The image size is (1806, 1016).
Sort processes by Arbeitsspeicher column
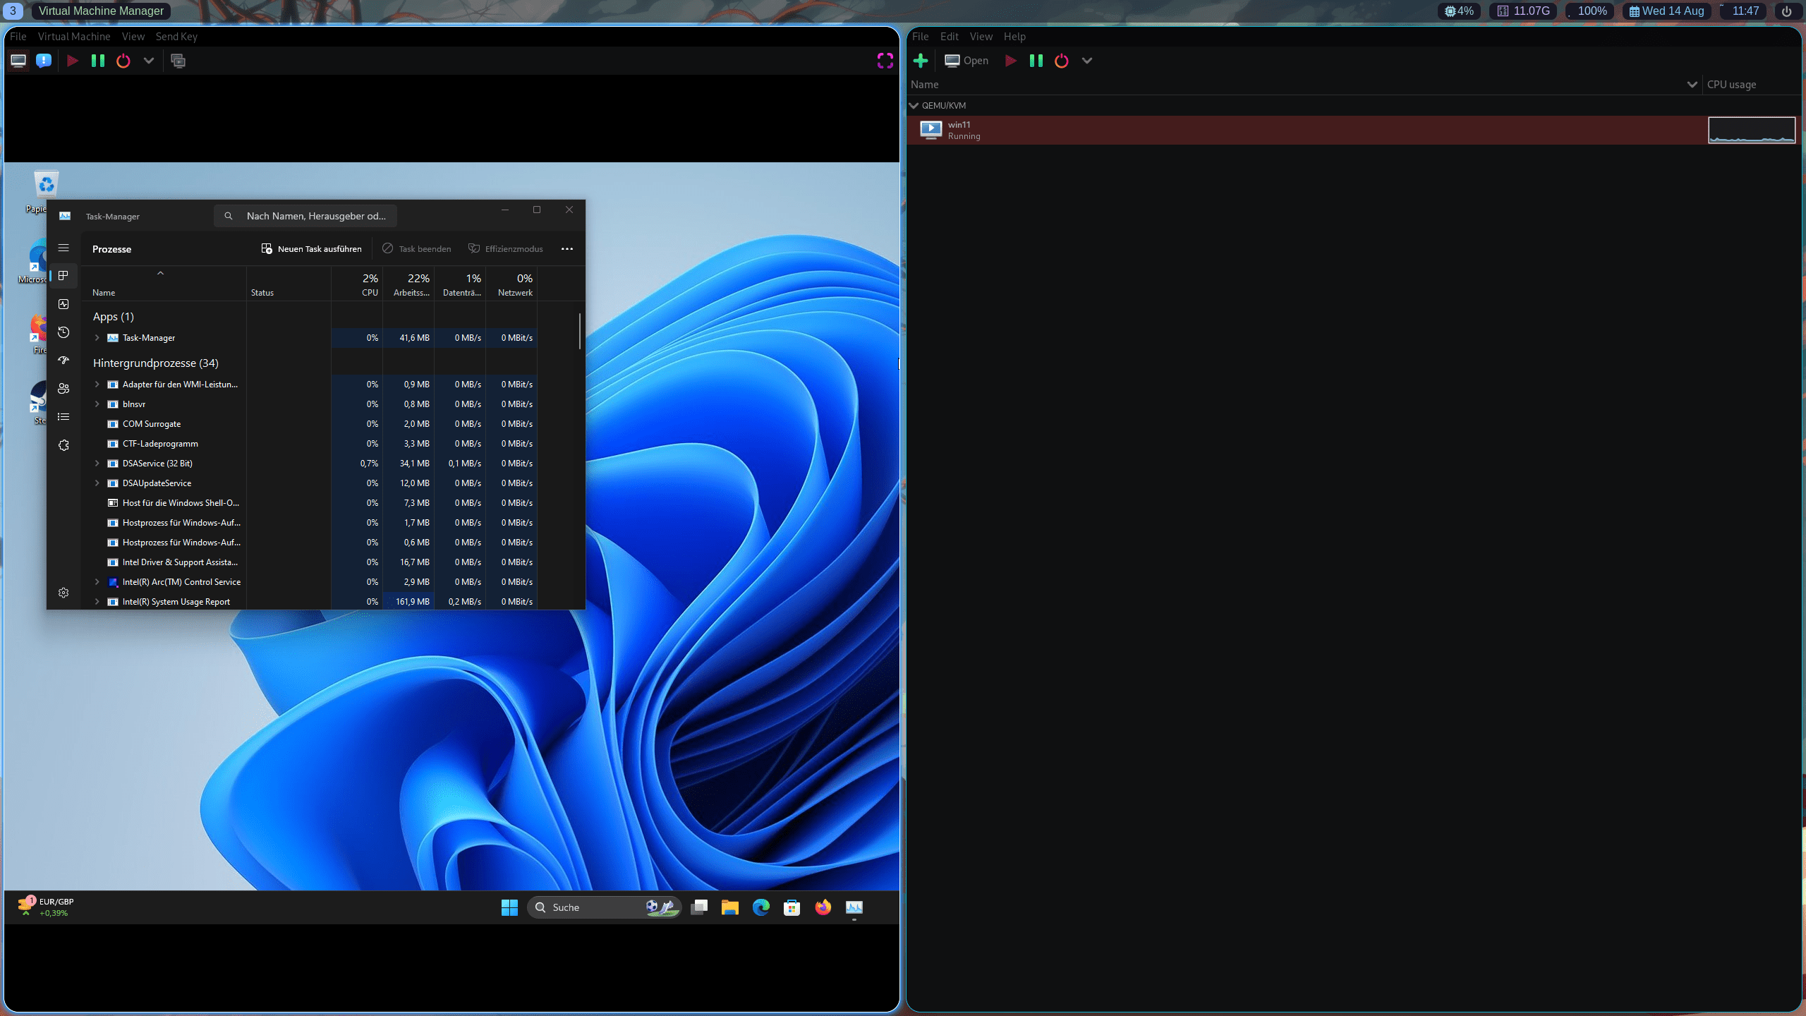click(409, 284)
